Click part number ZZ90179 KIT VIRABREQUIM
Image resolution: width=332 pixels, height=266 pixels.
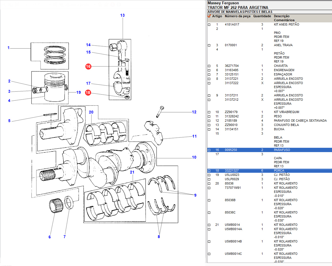pyautogui.click(x=231, y=112)
